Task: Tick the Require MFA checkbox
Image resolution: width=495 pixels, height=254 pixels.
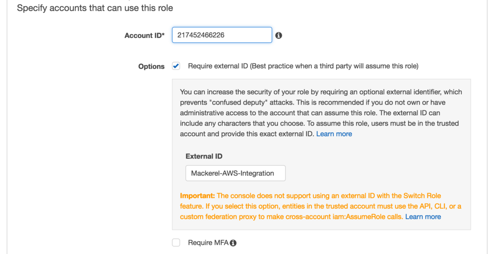Action: click(176, 242)
